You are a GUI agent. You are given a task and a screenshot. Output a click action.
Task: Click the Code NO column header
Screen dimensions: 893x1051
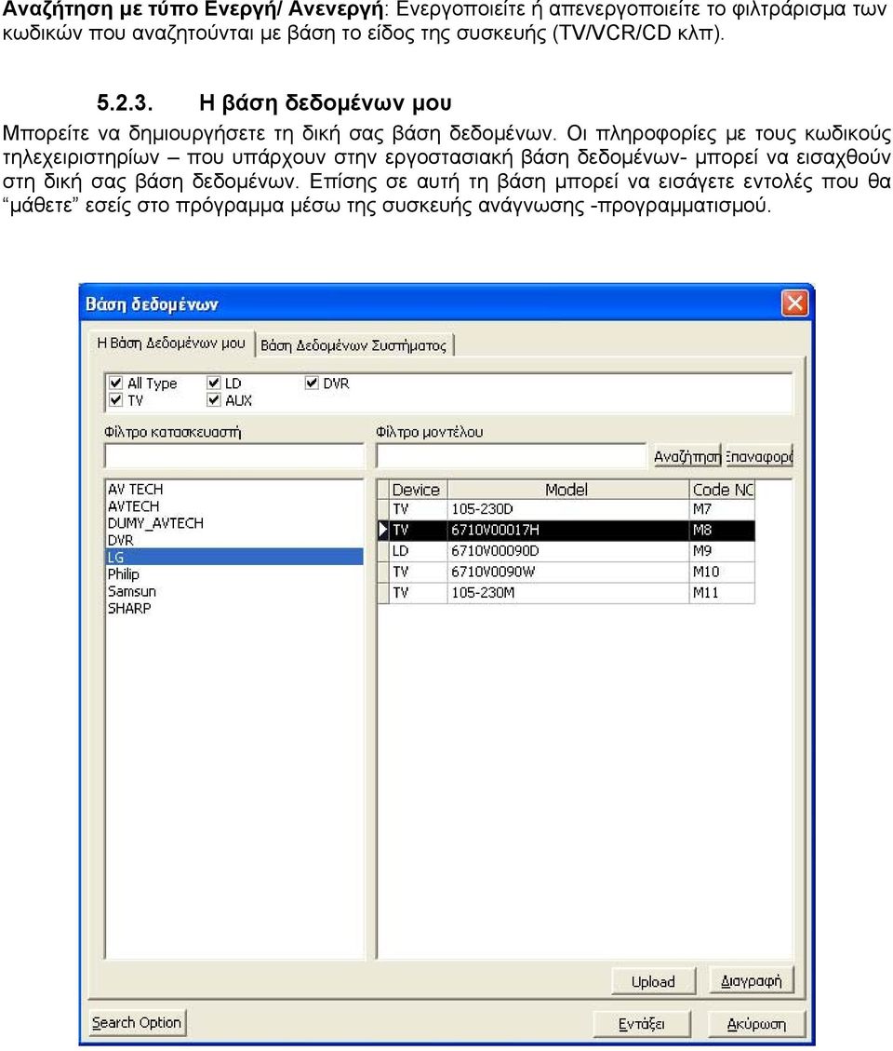[x=722, y=490]
